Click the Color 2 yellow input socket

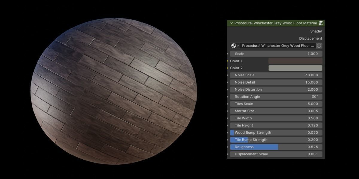coord(227,68)
